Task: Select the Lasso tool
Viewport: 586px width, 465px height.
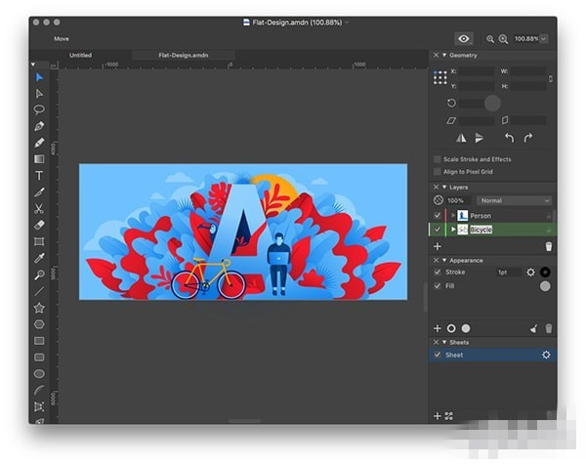Action: (39, 109)
